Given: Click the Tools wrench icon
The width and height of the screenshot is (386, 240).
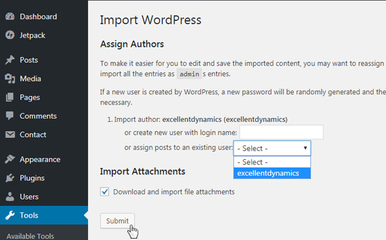Looking at the screenshot, I should tap(10, 215).
